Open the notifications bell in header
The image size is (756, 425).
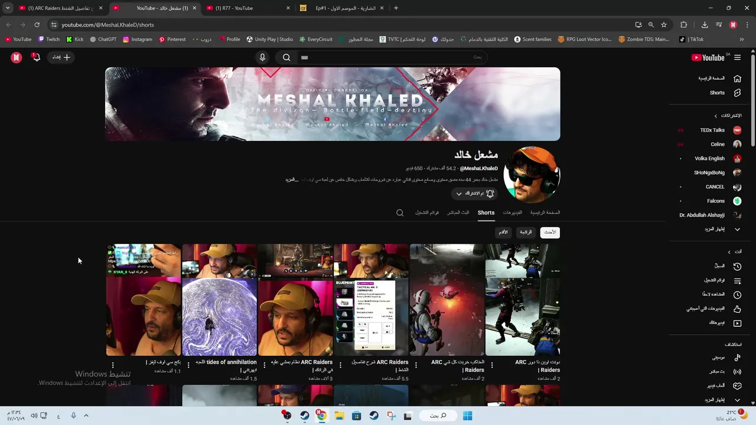click(36, 57)
